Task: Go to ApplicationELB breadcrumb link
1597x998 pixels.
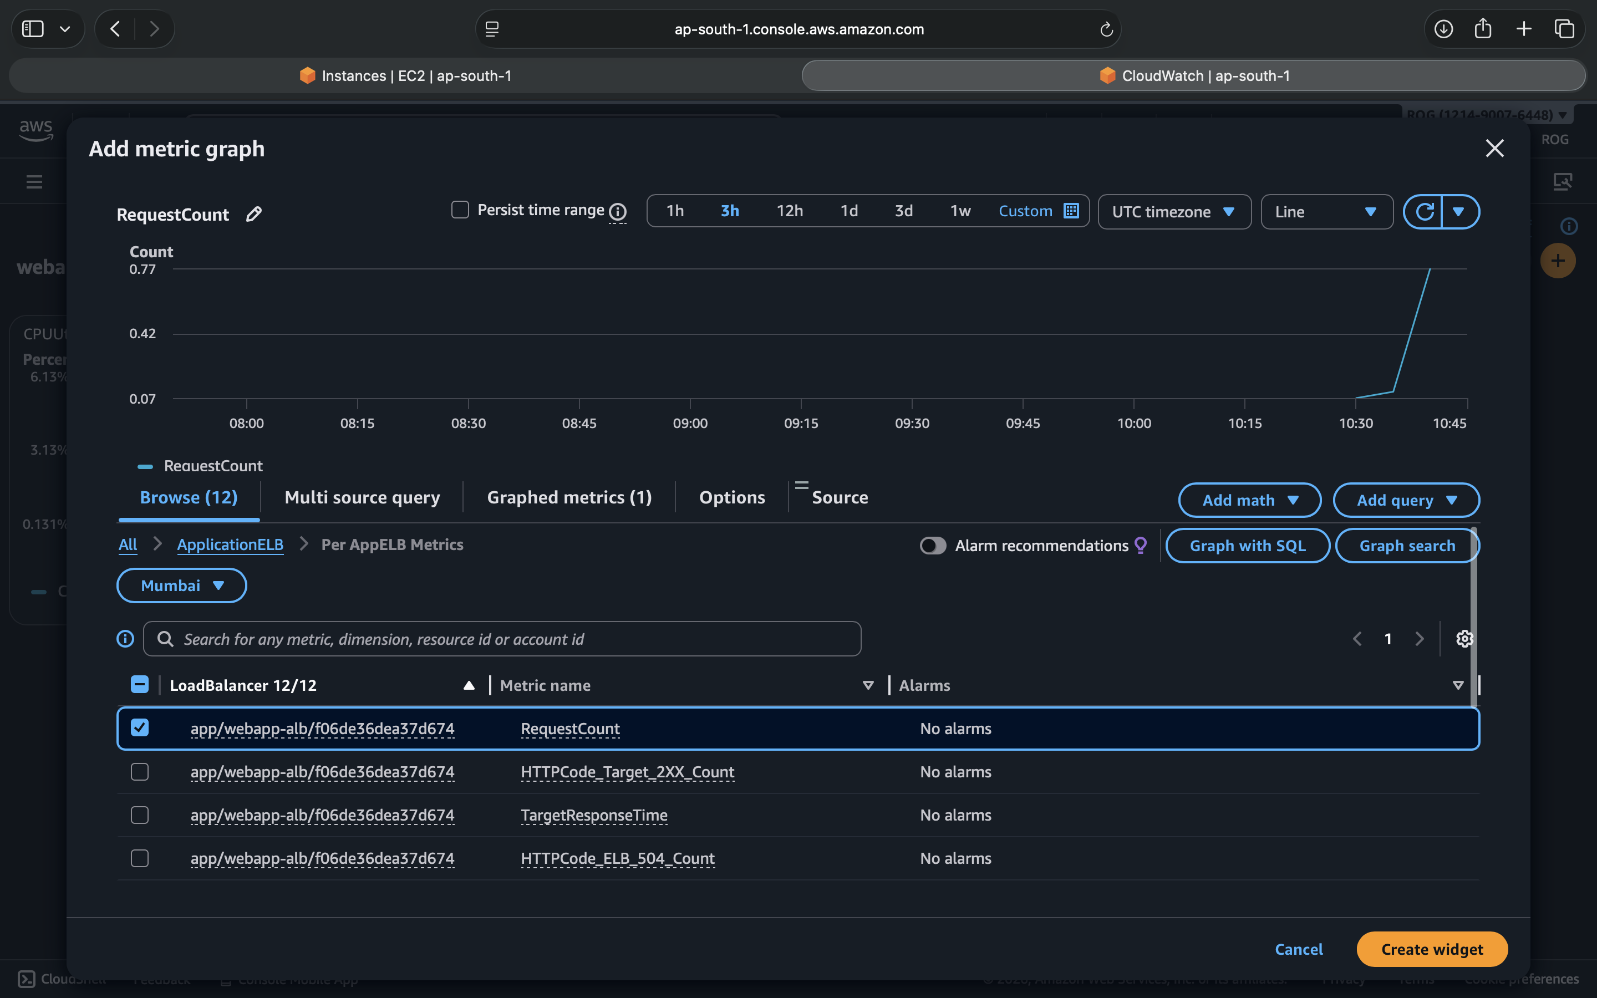Action: tap(230, 544)
